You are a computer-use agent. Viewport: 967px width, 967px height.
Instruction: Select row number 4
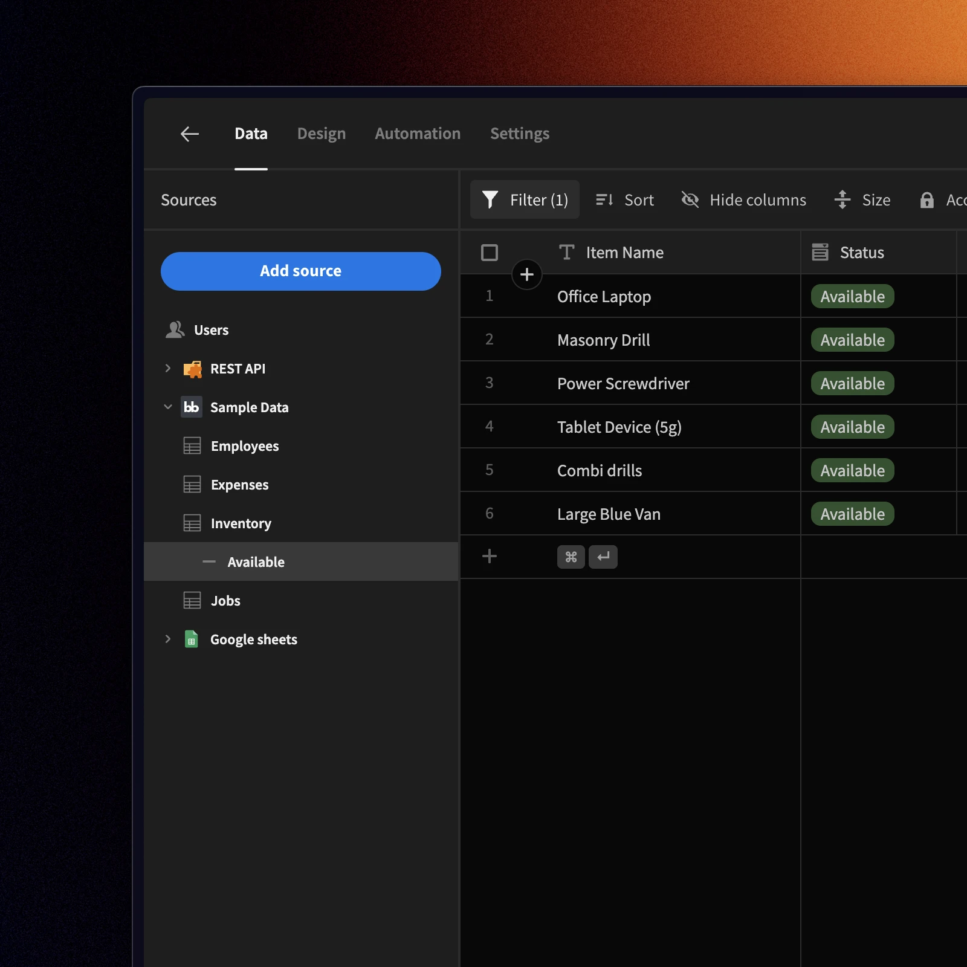pos(490,426)
